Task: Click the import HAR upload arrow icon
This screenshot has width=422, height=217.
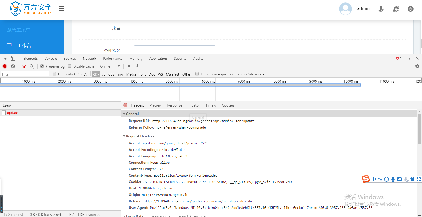Action: (129, 66)
